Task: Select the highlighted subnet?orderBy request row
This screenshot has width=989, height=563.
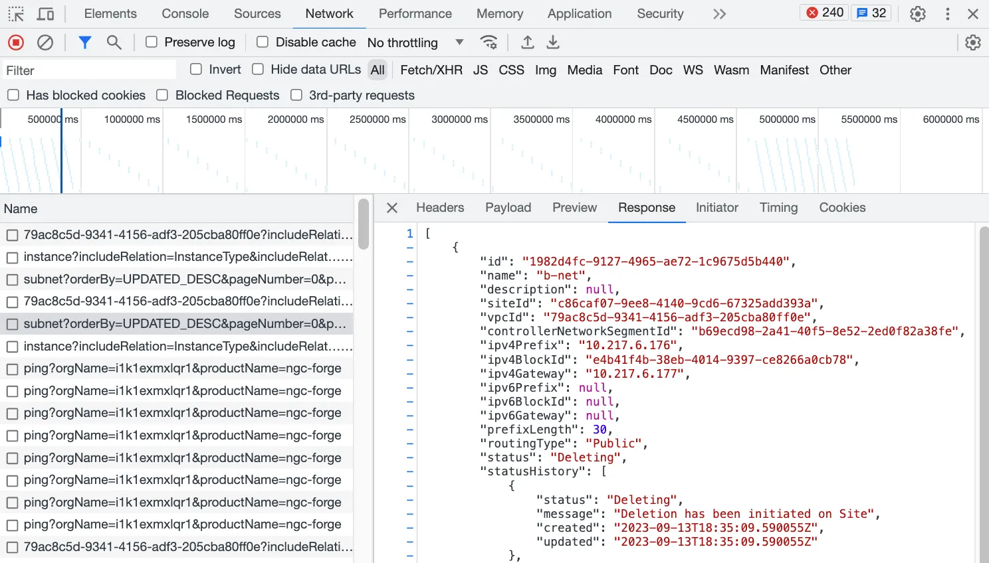Action: [x=177, y=324]
